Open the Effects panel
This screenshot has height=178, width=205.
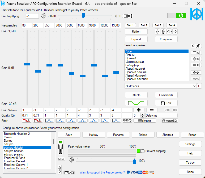tap(136, 95)
